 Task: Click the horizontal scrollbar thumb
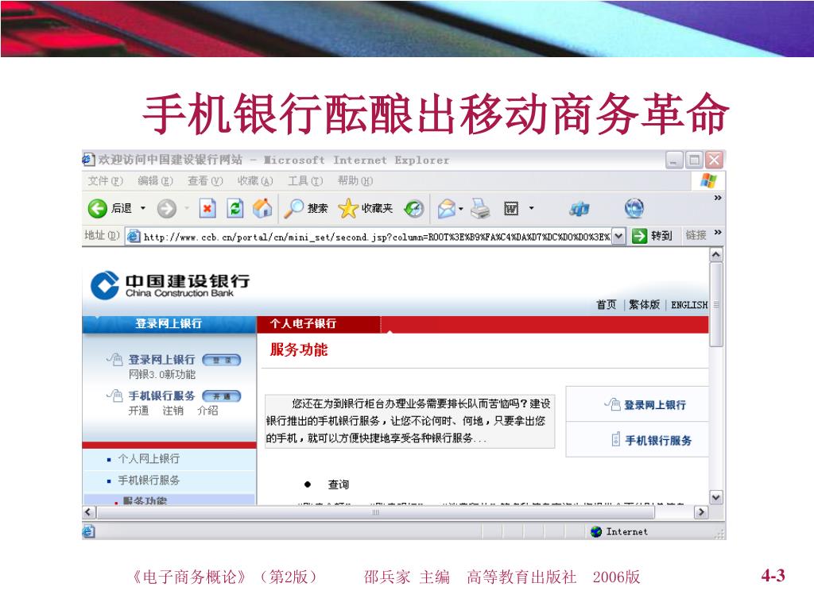(376, 512)
